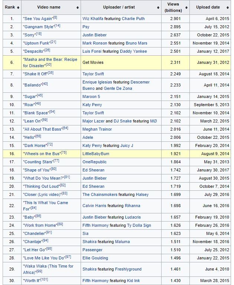This screenshot has width=234, height=285.
Task: Click the MØ artist link
Action: click(153, 121)
